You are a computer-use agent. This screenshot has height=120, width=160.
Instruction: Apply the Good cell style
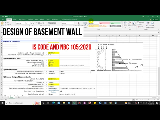[x=115, y=23]
